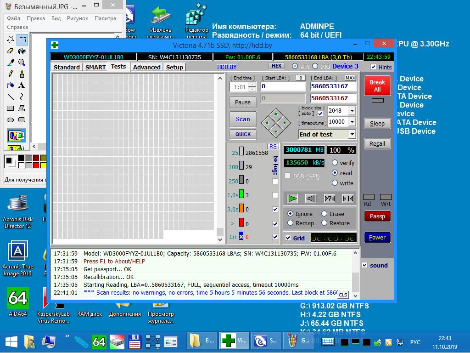Choose the fill bucket tool in Paint

(x=22, y=51)
